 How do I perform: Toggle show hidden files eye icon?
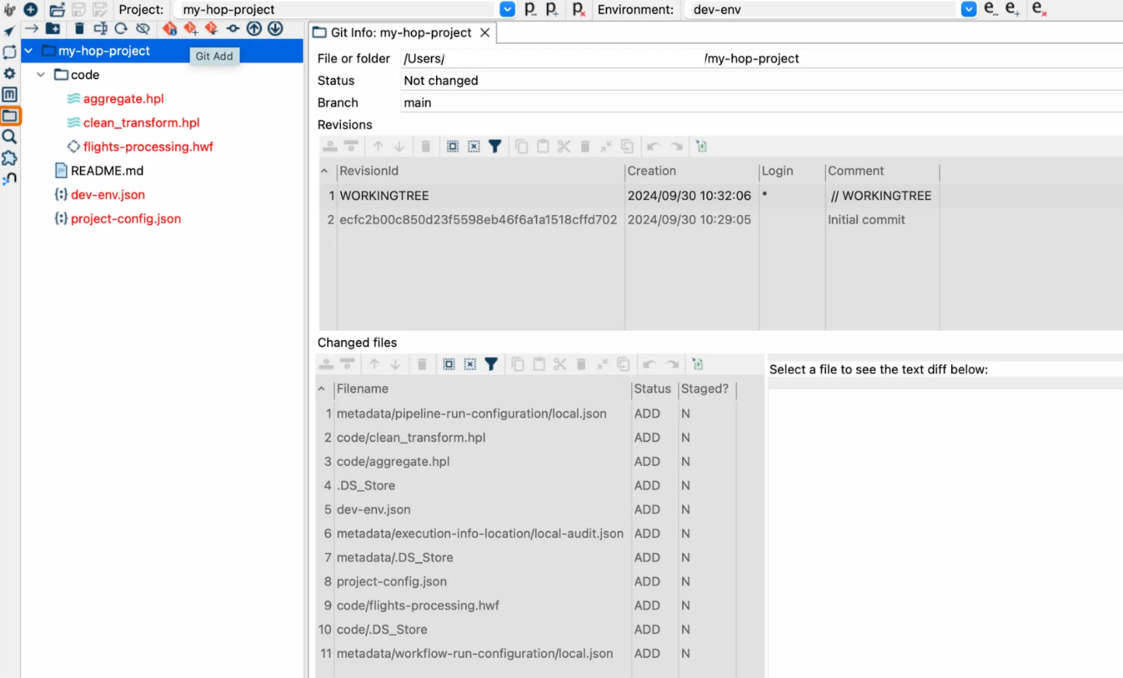pyautogui.click(x=142, y=29)
